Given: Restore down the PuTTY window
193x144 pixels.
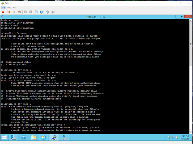Looking at the screenshot, I should [182, 17].
